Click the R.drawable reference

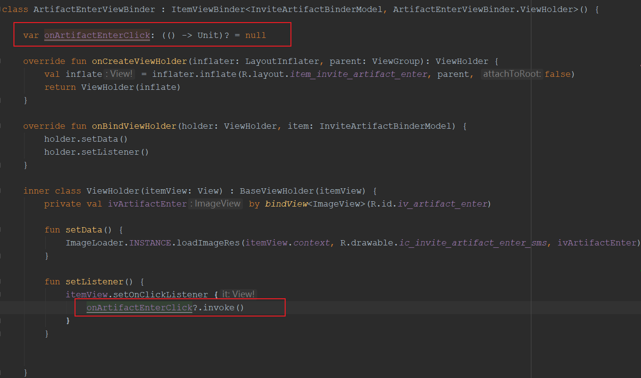(x=367, y=243)
